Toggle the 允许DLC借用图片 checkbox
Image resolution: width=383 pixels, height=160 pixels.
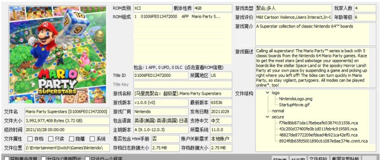coord(44,159)
